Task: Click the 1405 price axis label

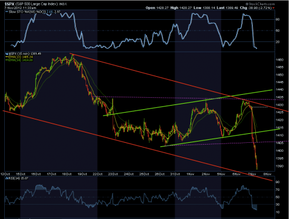Action: click(280, 143)
